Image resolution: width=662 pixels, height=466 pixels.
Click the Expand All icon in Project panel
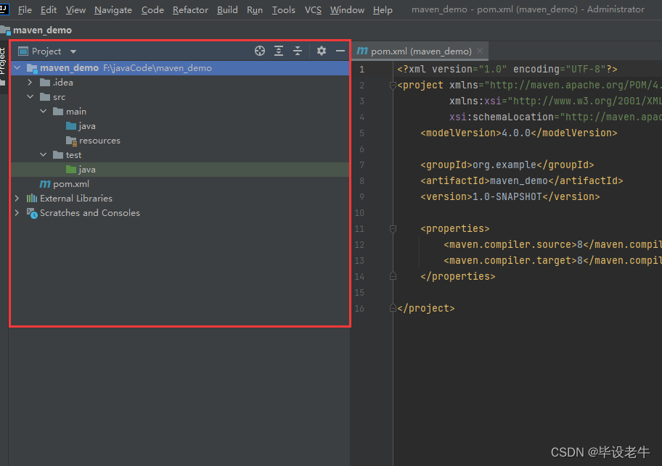[279, 51]
